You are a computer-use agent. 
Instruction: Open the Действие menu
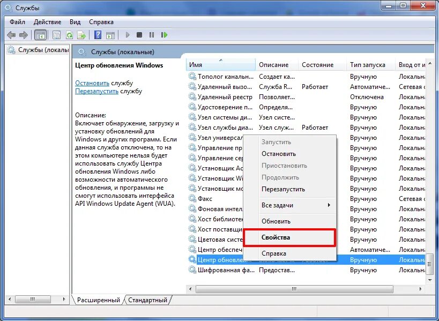tap(47, 22)
